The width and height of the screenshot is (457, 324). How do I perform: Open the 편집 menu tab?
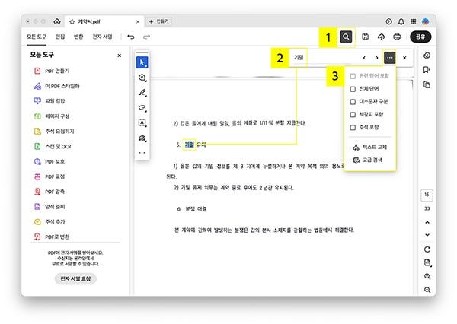(x=60, y=37)
